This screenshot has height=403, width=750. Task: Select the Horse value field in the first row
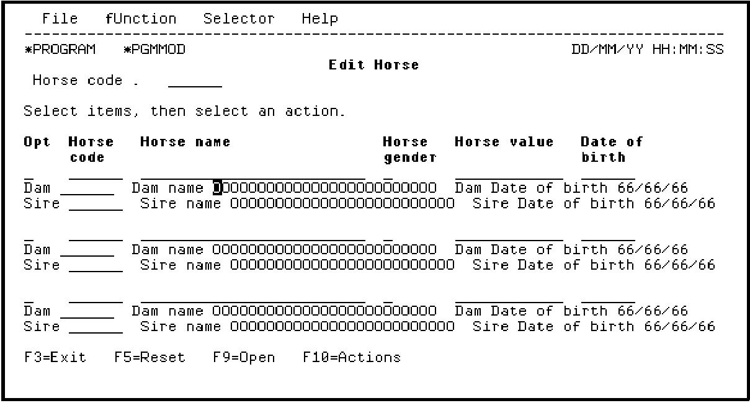(x=509, y=174)
